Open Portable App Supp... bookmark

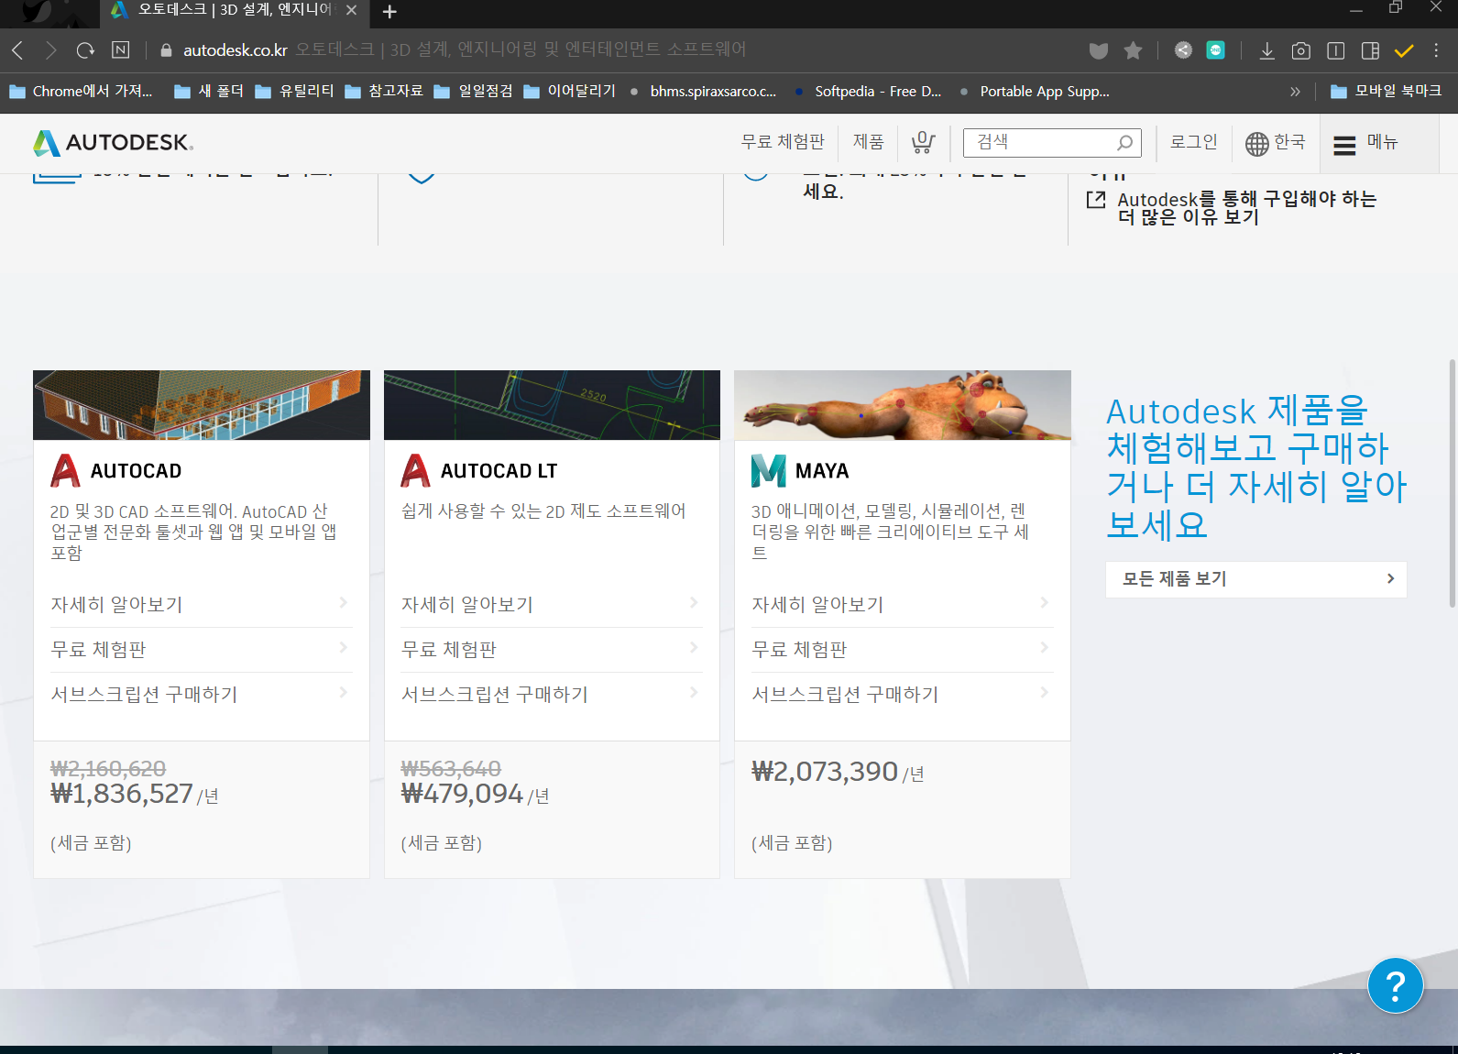(x=1035, y=92)
